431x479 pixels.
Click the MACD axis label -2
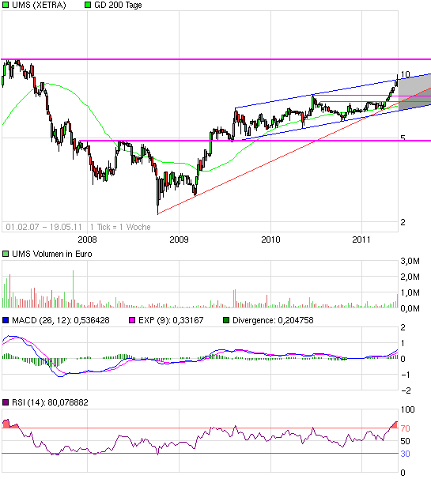click(x=406, y=390)
